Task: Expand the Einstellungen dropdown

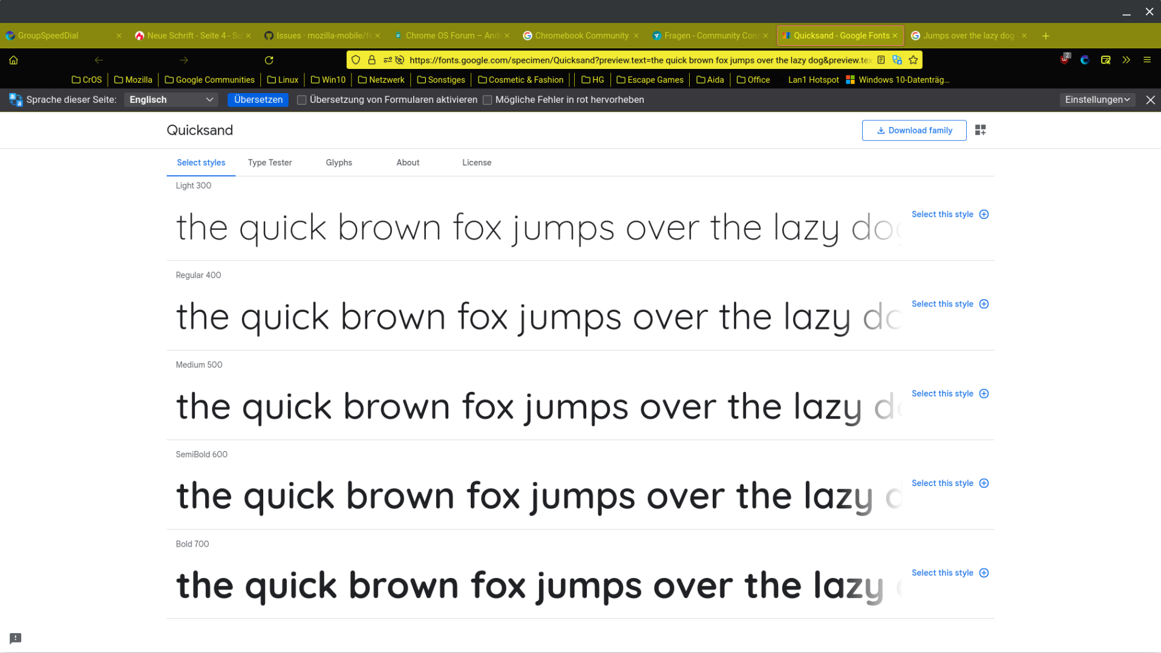Action: coord(1097,100)
